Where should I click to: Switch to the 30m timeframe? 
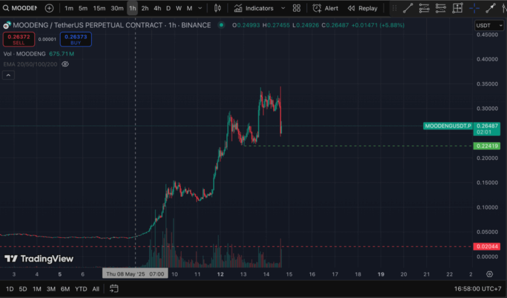coord(117,9)
